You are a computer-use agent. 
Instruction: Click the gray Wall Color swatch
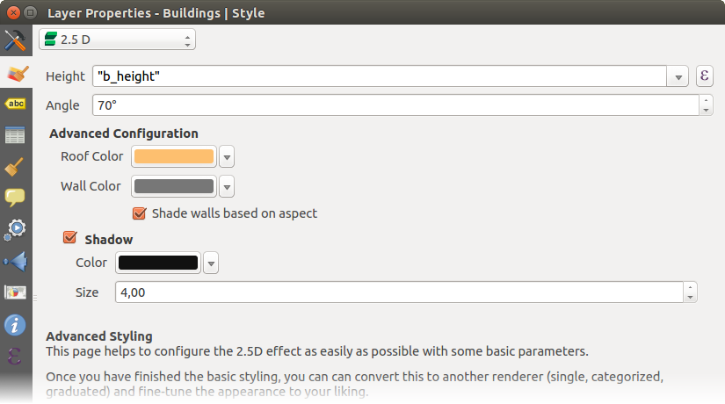pos(173,187)
